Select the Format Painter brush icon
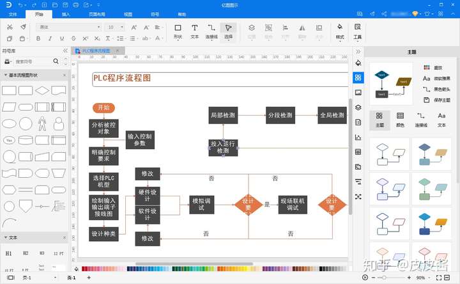Image resolution: width=460 pixels, height=284 pixels. 23,27
